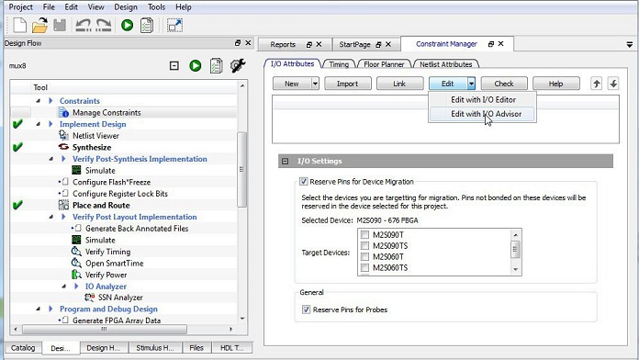Click the move-down arrow beside the Help button
The height and width of the screenshot is (360, 639).
pos(613,84)
